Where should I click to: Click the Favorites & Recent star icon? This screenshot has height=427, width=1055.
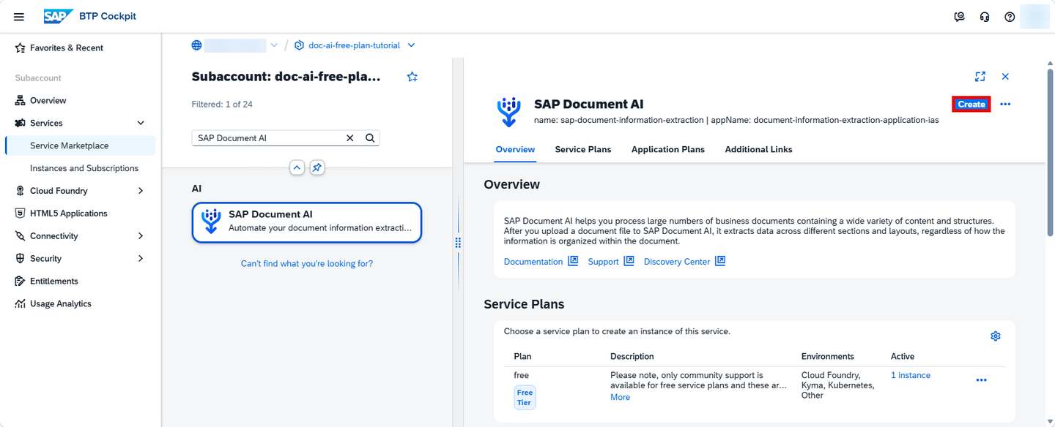click(21, 48)
